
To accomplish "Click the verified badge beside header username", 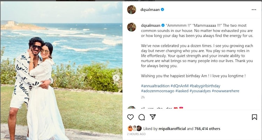I will coord(162,9).
